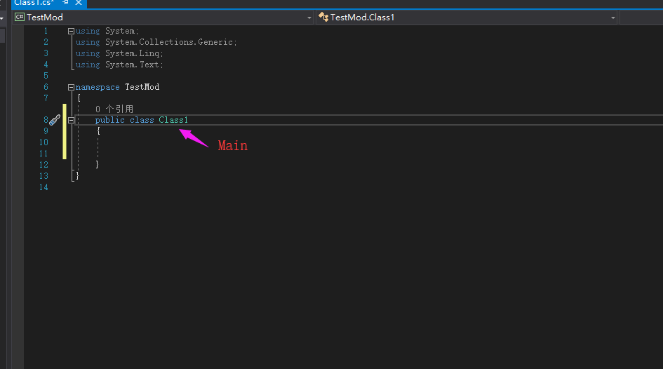Pin the Class1.cs tab

65,4
